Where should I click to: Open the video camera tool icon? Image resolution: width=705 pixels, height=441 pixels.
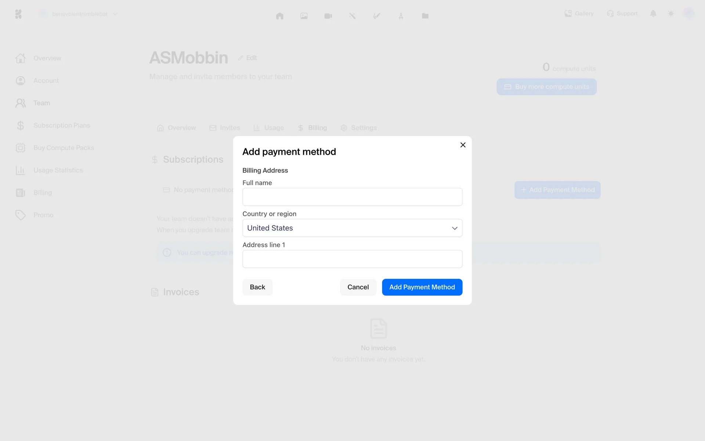(x=328, y=16)
